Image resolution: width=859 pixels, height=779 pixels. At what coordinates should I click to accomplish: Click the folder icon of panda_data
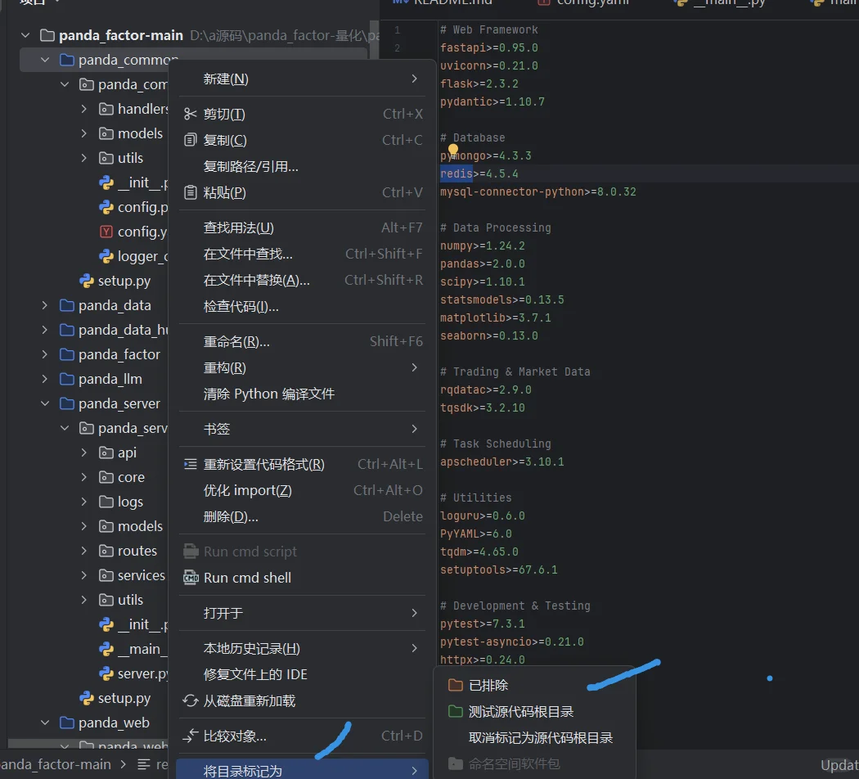point(67,305)
